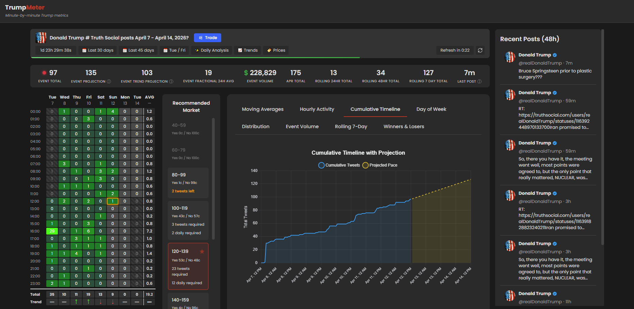The image size is (634, 309).
Task: Click info icon next to Last Post
Action: pyautogui.click(x=479, y=82)
